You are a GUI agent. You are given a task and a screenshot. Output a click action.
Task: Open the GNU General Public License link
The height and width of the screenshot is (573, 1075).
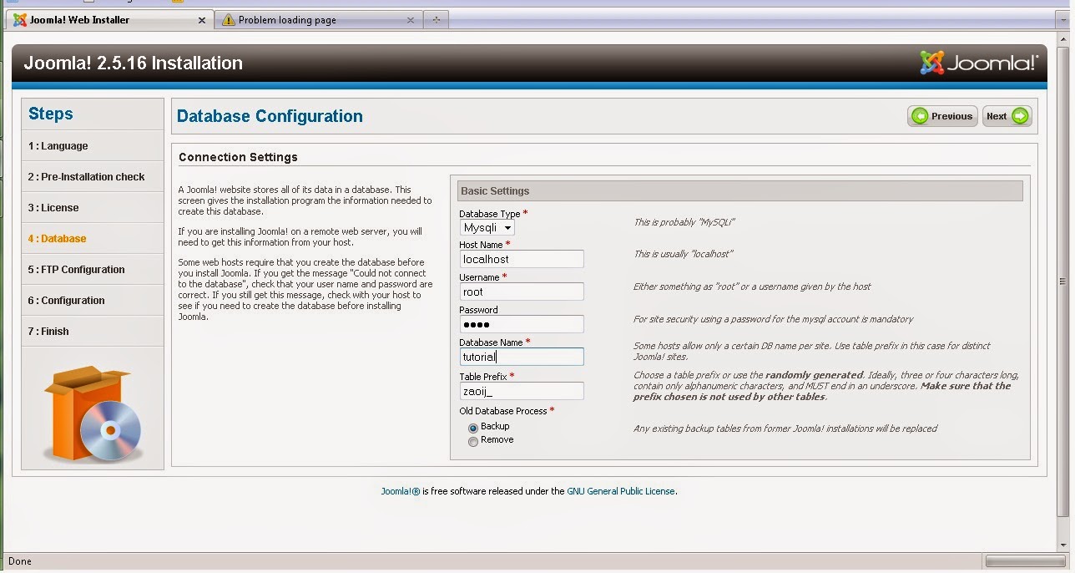621,491
